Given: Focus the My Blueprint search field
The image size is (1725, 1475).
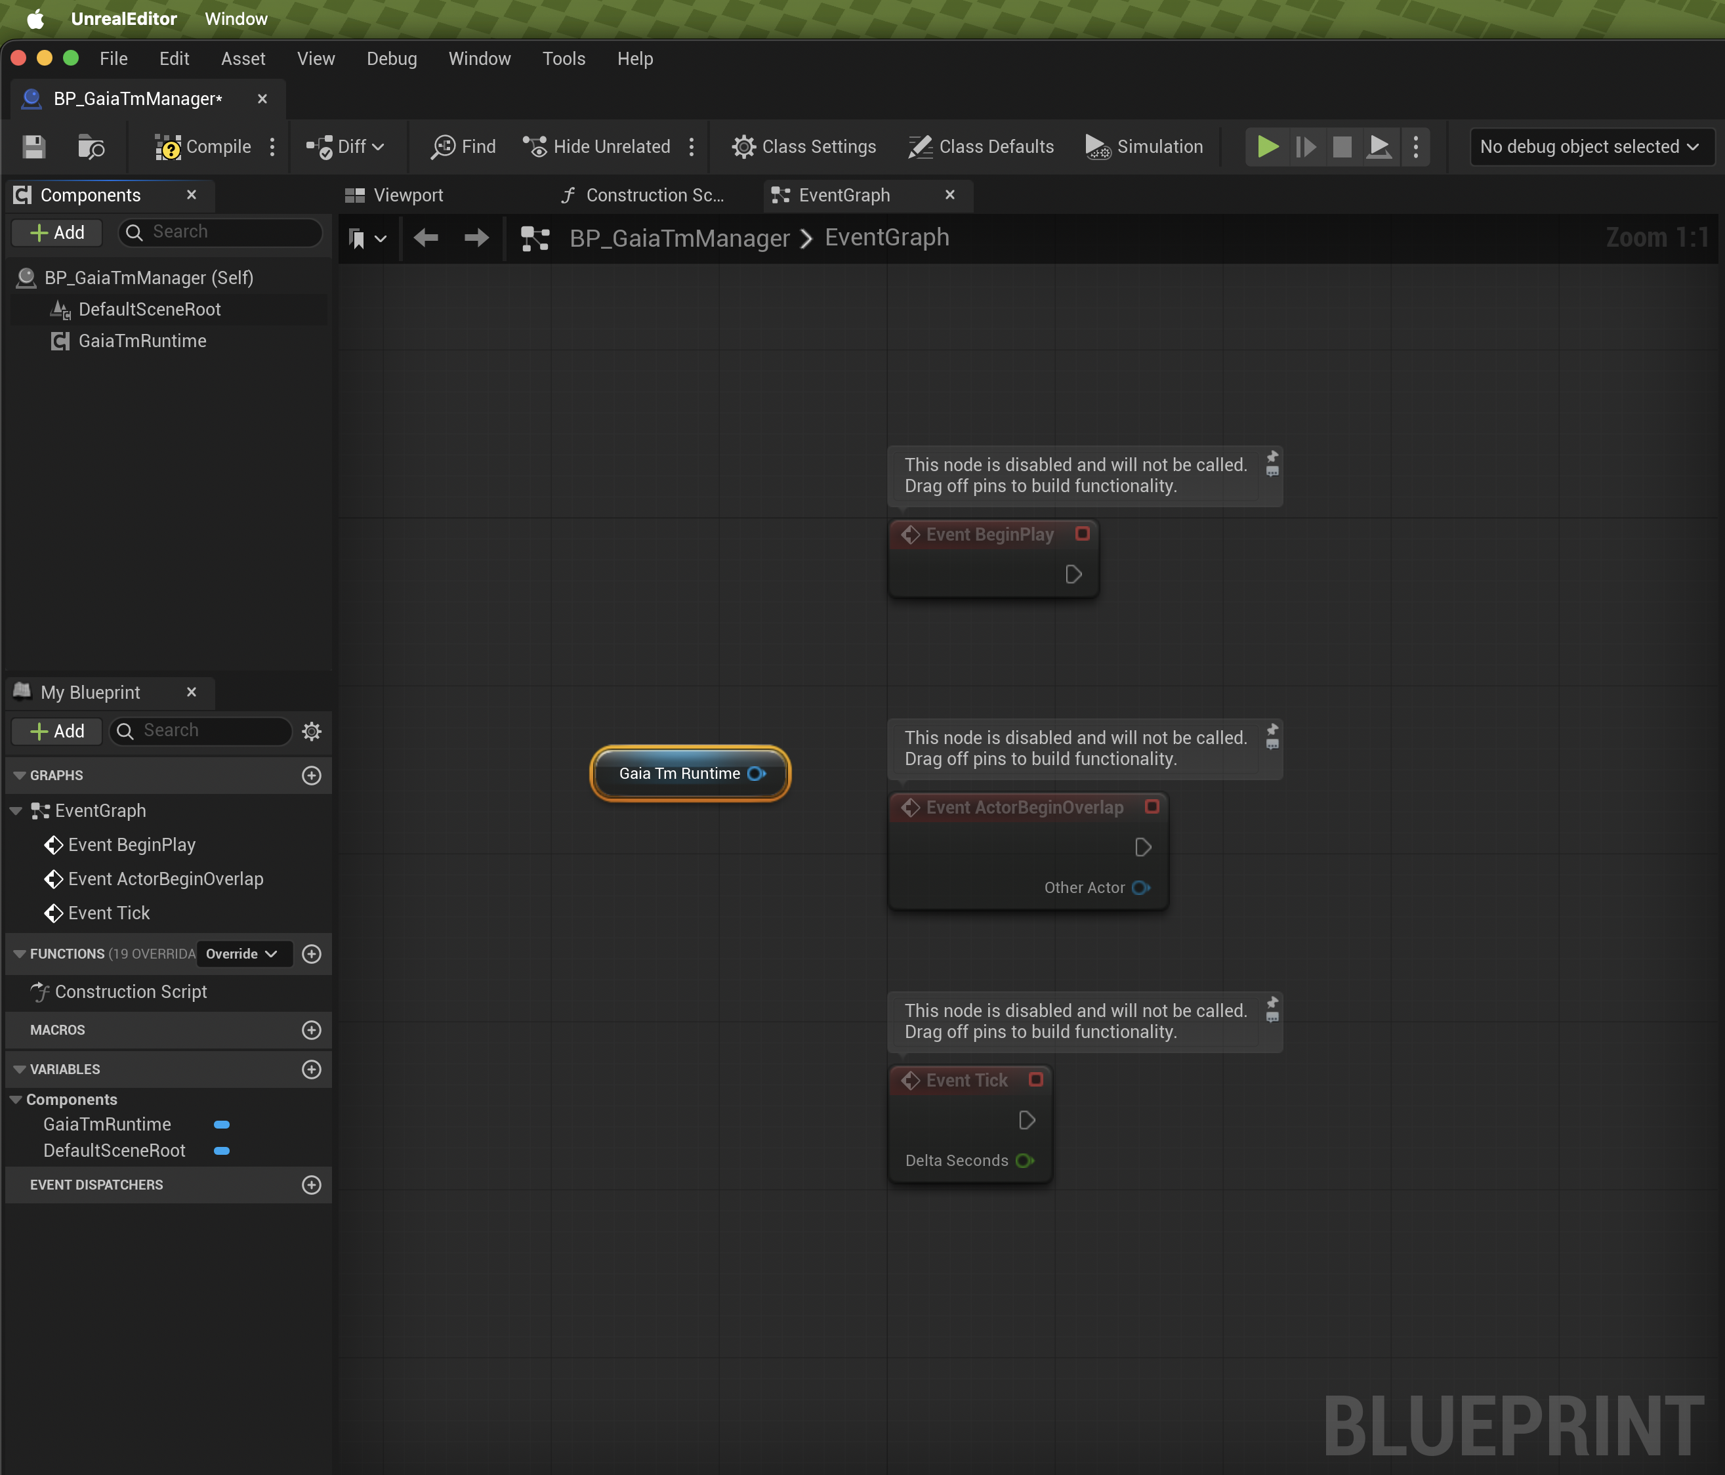Looking at the screenshot, I should point(201,731).
